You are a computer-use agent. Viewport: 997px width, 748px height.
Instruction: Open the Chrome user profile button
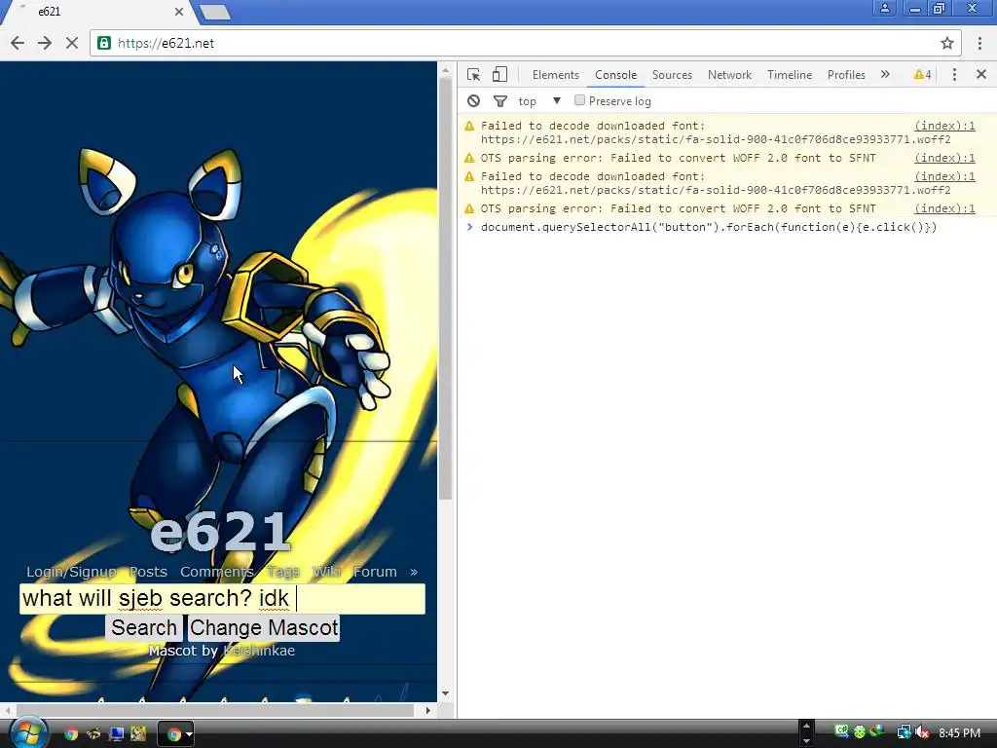point(884,8)
